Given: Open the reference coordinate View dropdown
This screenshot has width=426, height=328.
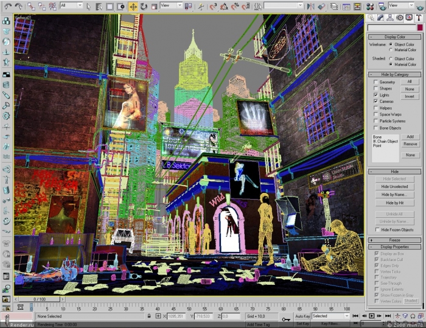Looking at the screenshot, I should 171,5.
